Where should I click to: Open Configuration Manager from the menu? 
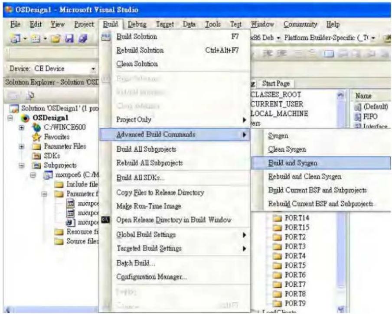coord(175,277)
